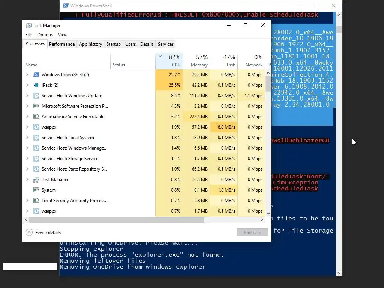This screenshot has height=288, width=384.
Task: Click the horizontal scrollbar left arrow
Action: tap(26, 220)
